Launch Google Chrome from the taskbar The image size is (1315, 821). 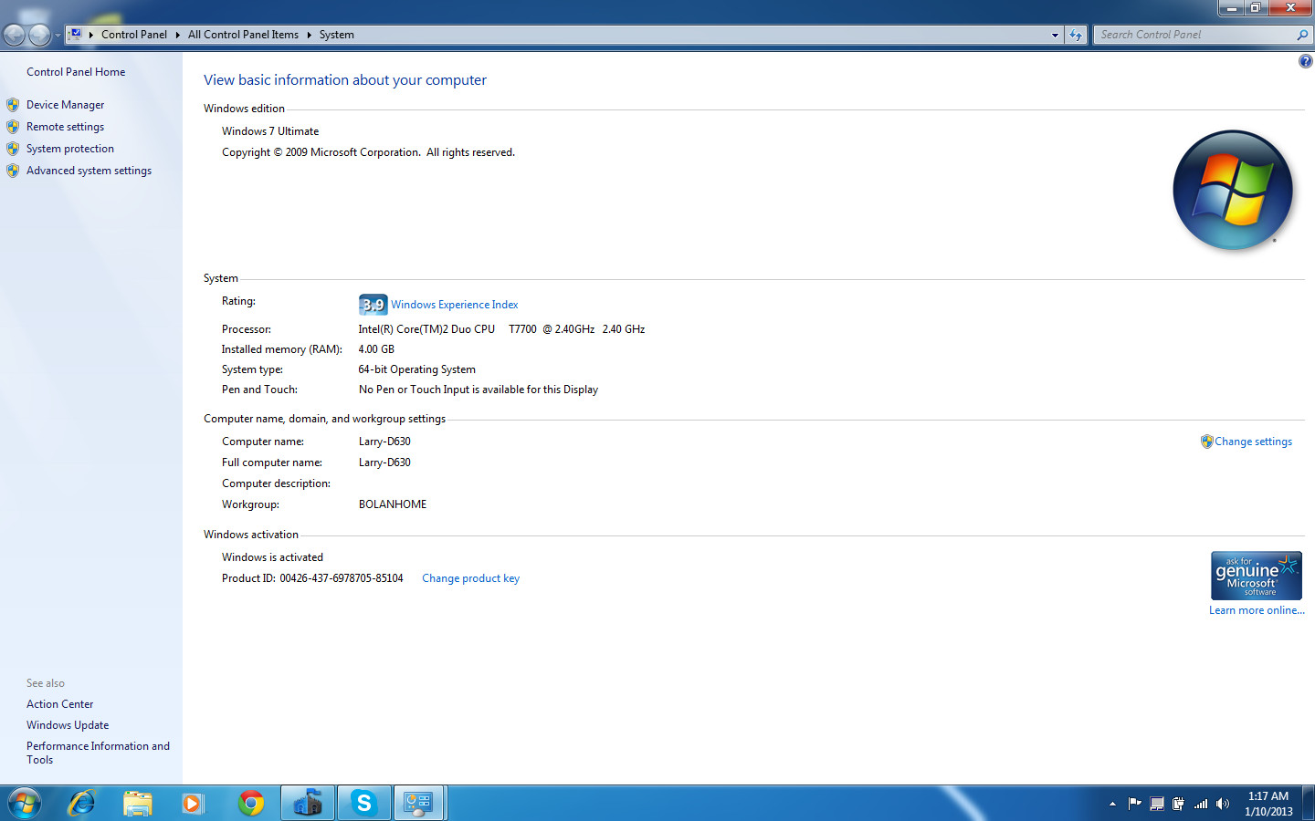coord(251,803)
